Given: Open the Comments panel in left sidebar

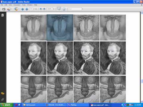Looking at the screenshot, I should point(3,93).
